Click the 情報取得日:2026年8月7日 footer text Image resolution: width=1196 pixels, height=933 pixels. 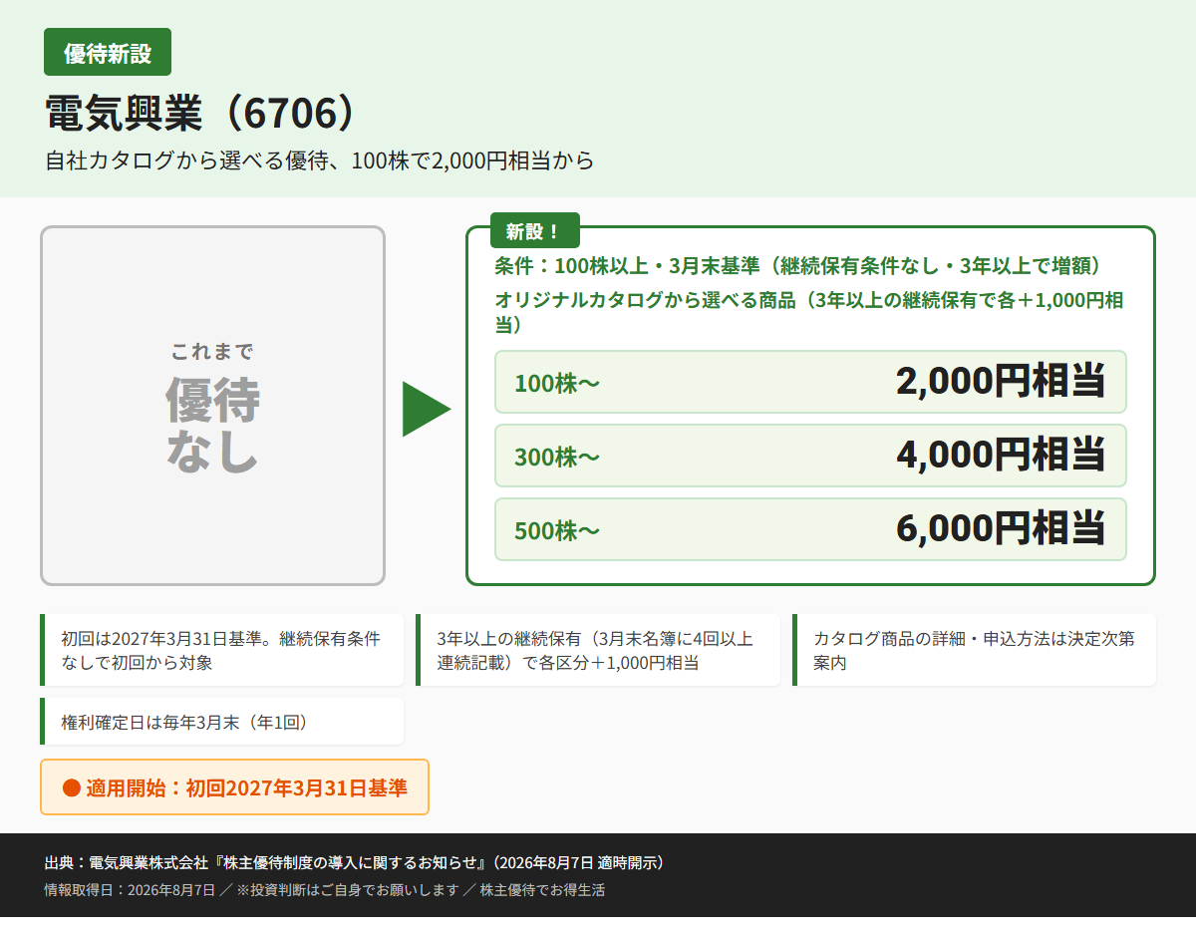click(130, 890)
